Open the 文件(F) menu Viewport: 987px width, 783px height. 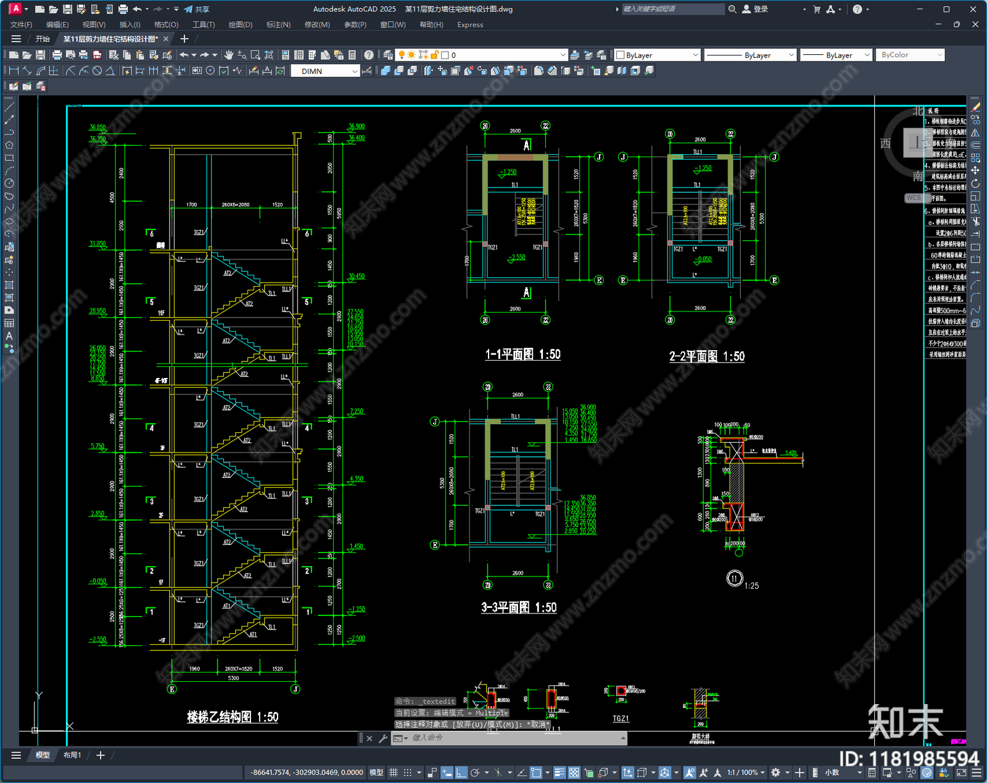point(22,25)
